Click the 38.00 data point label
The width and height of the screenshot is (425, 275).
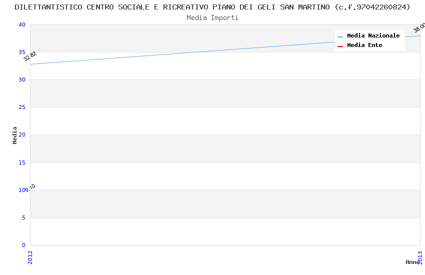point(419,27)
